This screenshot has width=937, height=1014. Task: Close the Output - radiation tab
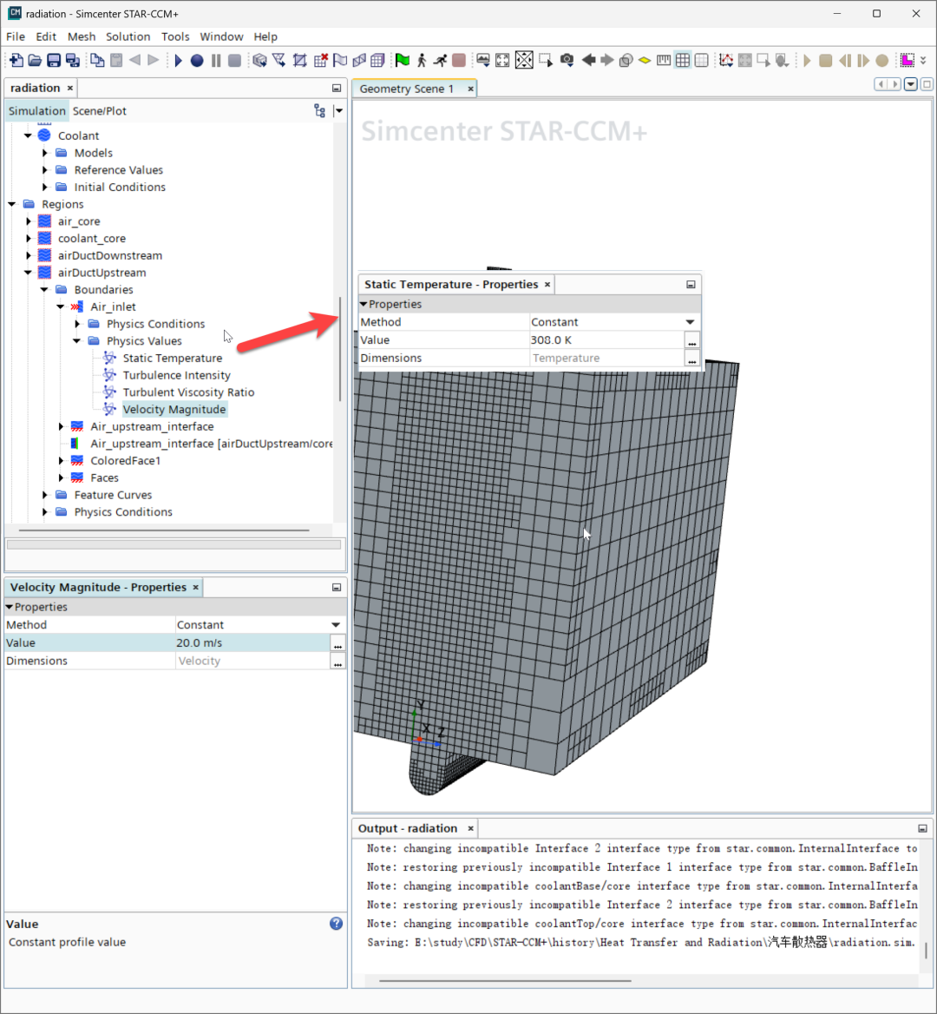click(470, 828)
